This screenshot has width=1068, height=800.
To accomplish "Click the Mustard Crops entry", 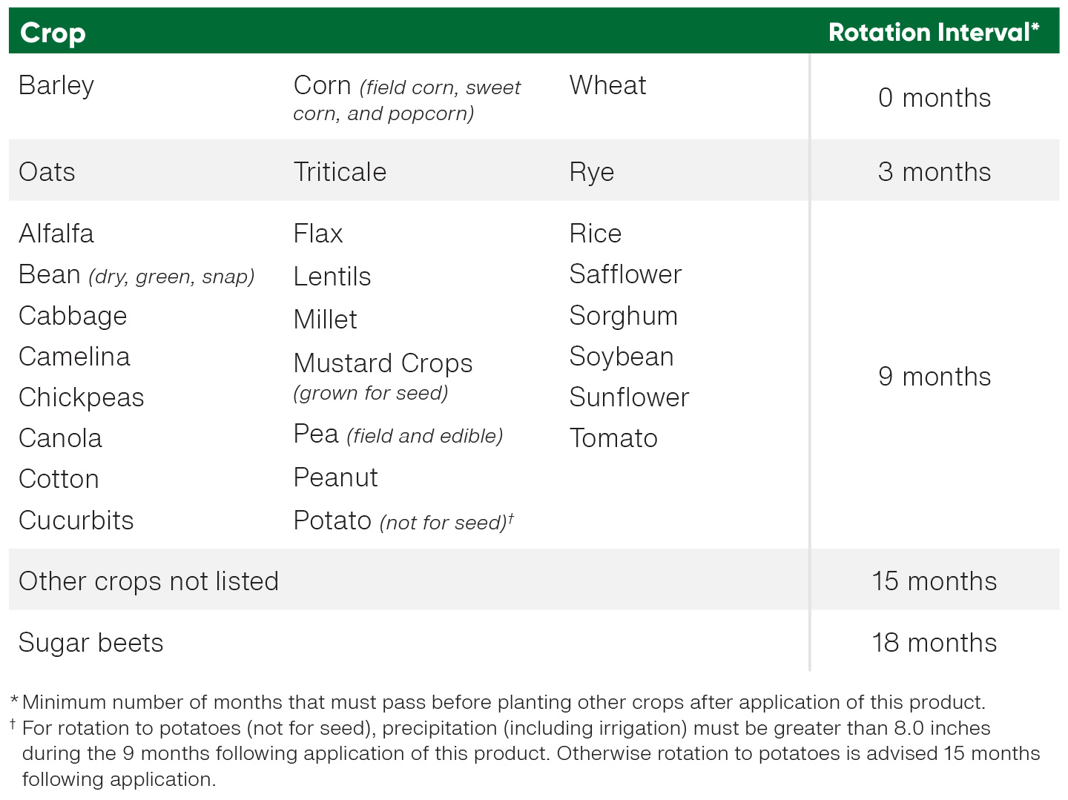I will 383,363.
